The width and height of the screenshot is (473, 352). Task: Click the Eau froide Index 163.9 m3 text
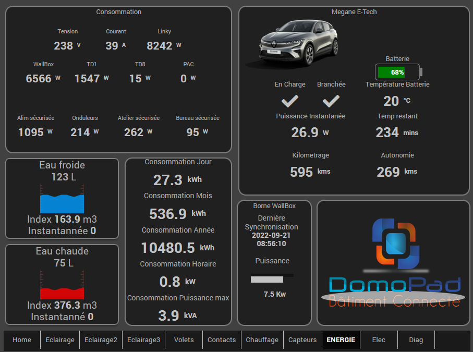coord(62,220)
